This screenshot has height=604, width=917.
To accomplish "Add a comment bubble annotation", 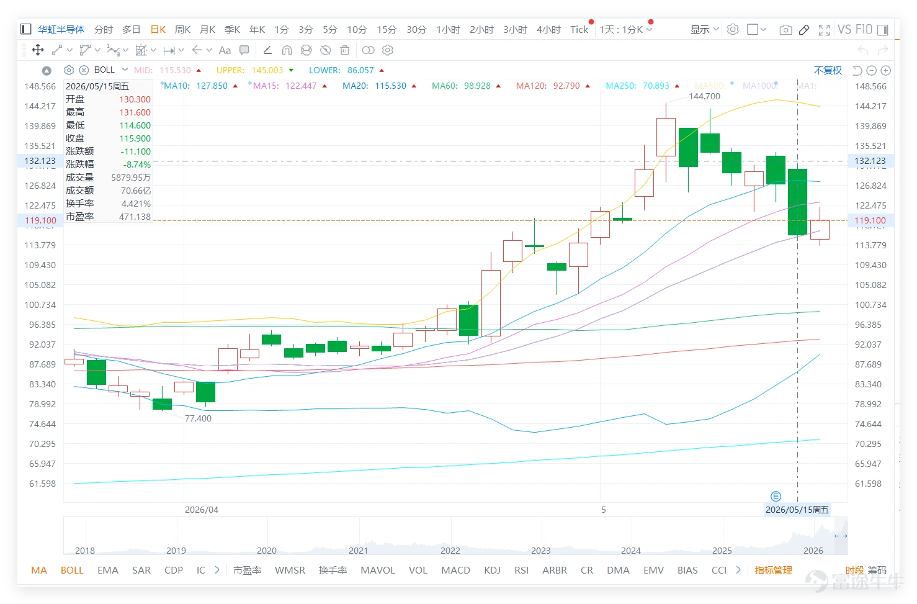I will pyautogui.click(x=244, y=50).
